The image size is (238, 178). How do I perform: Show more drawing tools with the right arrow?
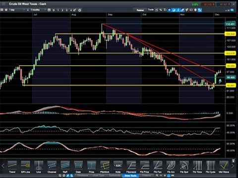(233, 166)
